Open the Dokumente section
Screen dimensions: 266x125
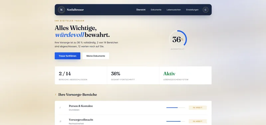coord(156,10)
